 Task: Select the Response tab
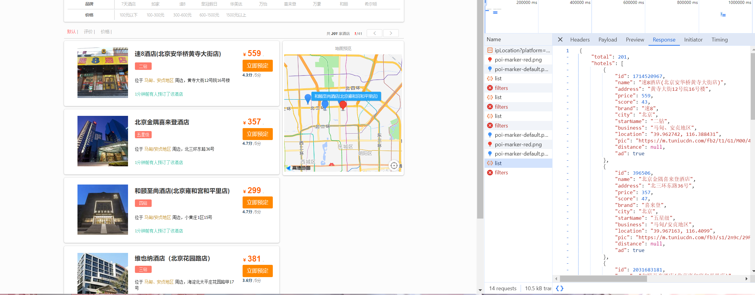[664, 40]
